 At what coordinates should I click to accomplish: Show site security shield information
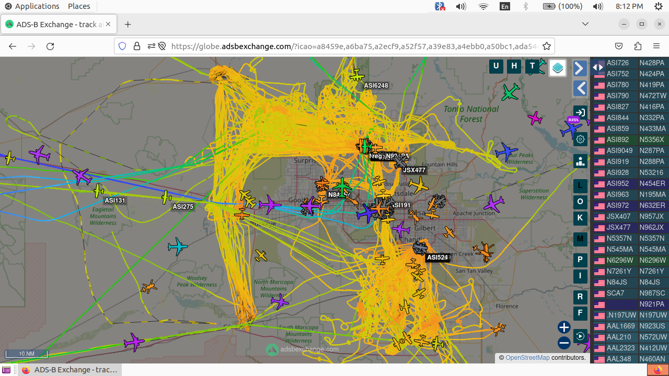point(122,46)
